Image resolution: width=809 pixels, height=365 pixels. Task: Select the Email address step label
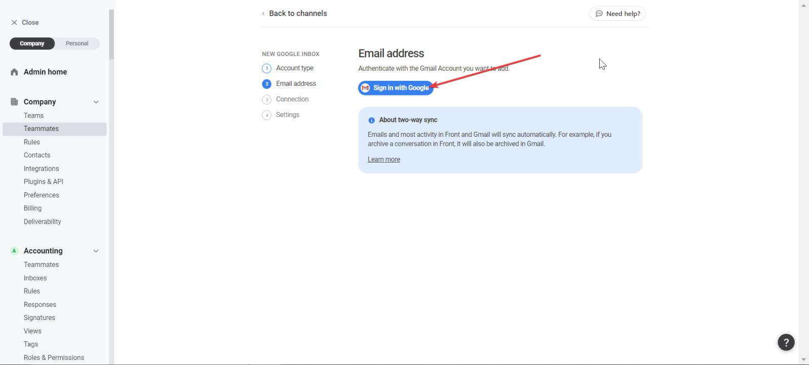click(296, 84)
